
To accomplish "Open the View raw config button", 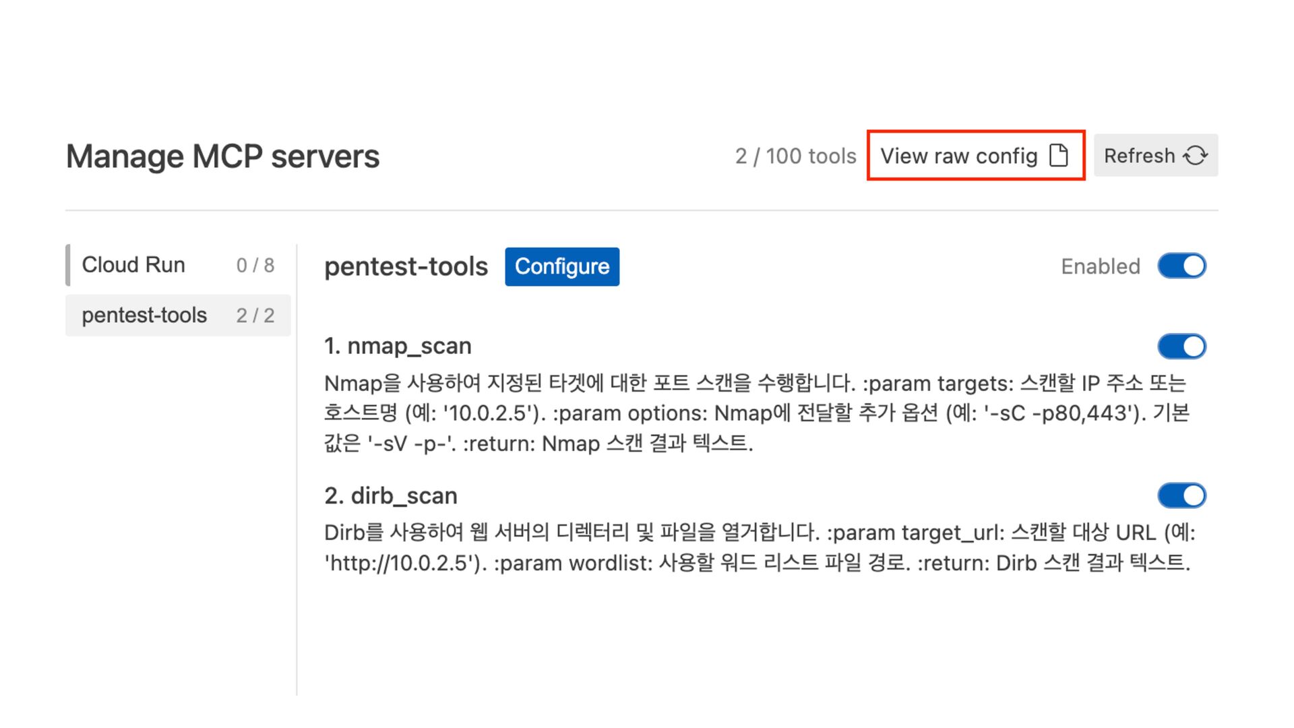I will (x=975, y=156).
